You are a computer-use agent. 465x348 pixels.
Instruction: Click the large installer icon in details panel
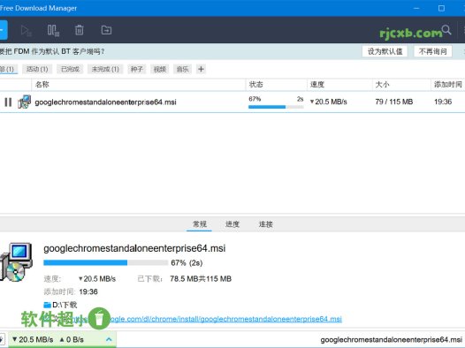click(16, 262)
